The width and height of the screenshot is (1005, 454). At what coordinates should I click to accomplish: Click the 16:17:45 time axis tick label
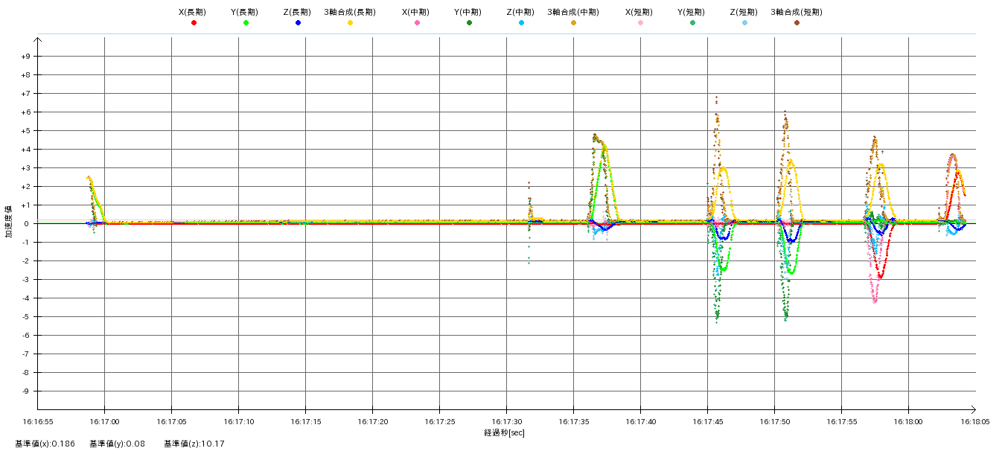click(x=707, y=421)
